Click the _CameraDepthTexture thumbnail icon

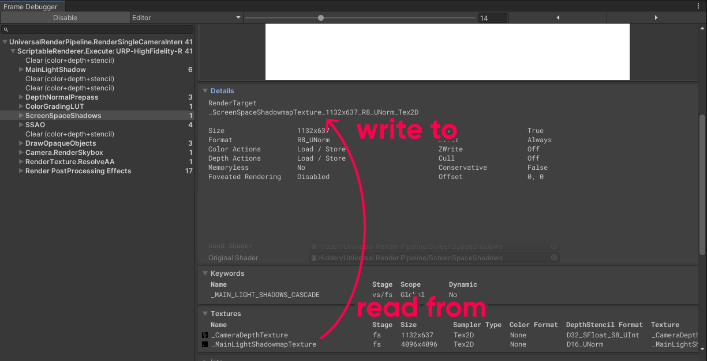coord(205,335)
